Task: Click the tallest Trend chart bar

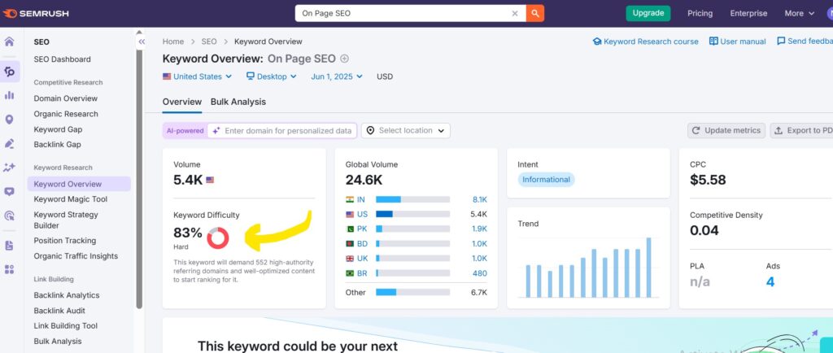Action: (648, 268)
